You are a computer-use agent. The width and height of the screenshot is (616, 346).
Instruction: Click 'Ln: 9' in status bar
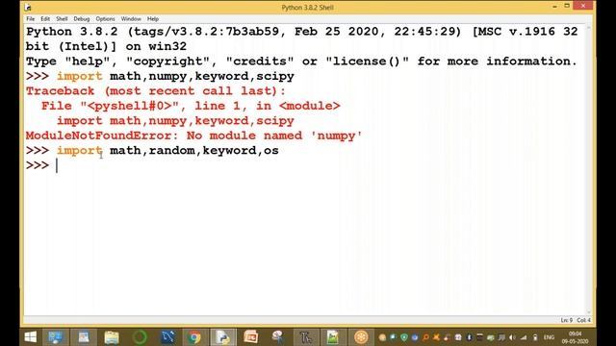tap(567, 320)
